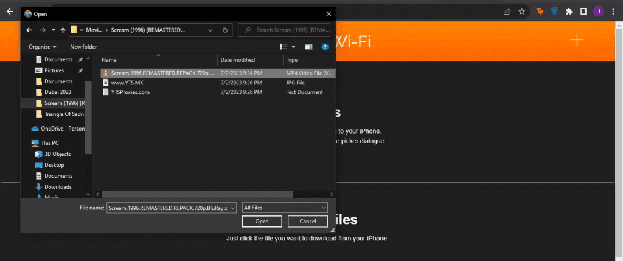
Task: Open the Organize menu
Action: (x=43, y=47)
